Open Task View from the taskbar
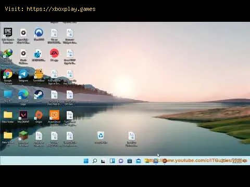Screen dimensions: 250x187 pyautogui.click(x=103, y=161)
